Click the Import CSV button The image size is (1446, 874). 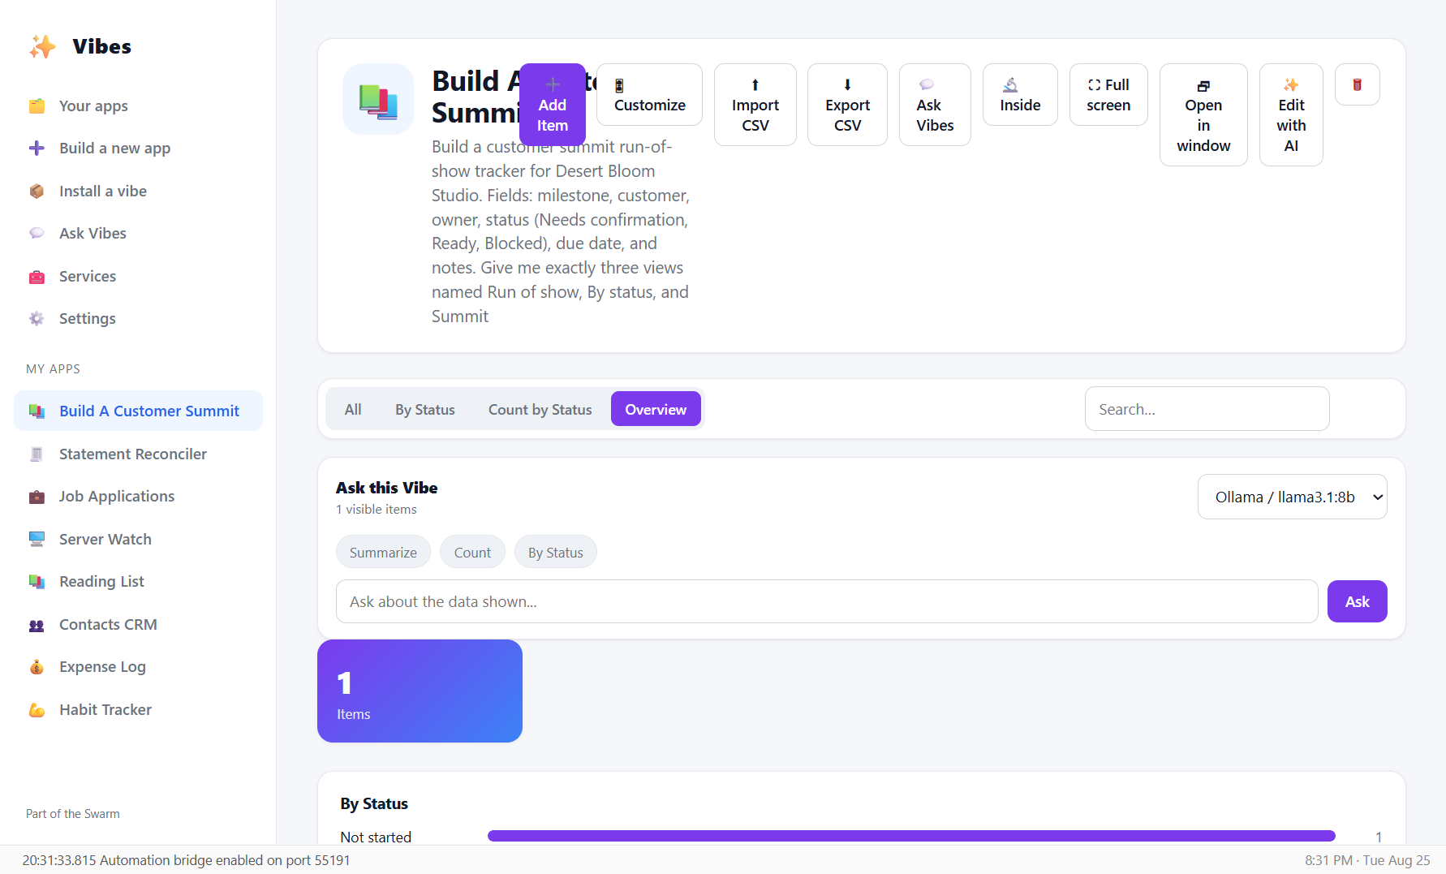(755, 105)
